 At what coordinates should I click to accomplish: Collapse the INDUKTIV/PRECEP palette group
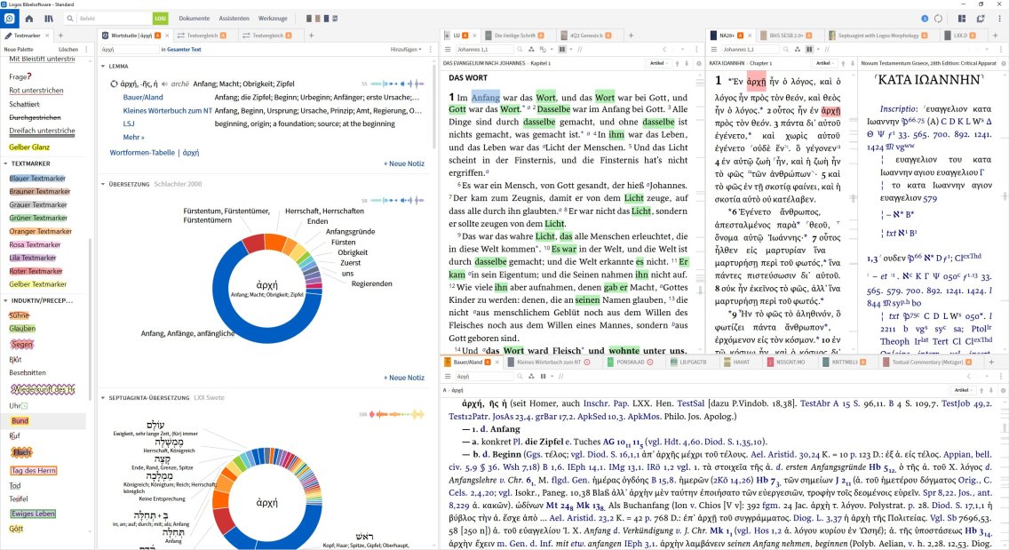(6, 300)
